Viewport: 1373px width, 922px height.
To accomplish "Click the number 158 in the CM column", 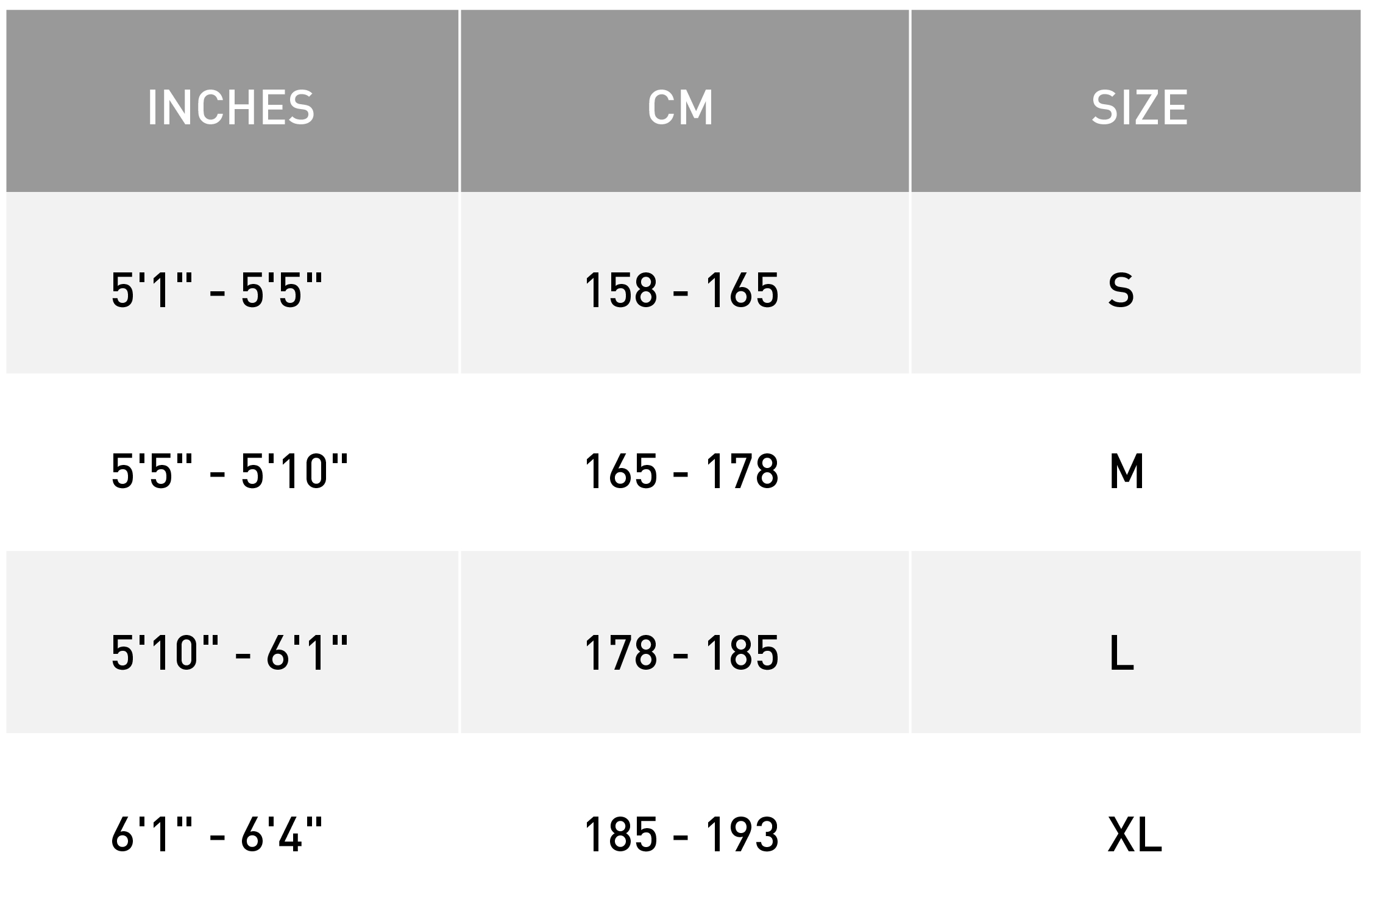I will pos(620,289).
